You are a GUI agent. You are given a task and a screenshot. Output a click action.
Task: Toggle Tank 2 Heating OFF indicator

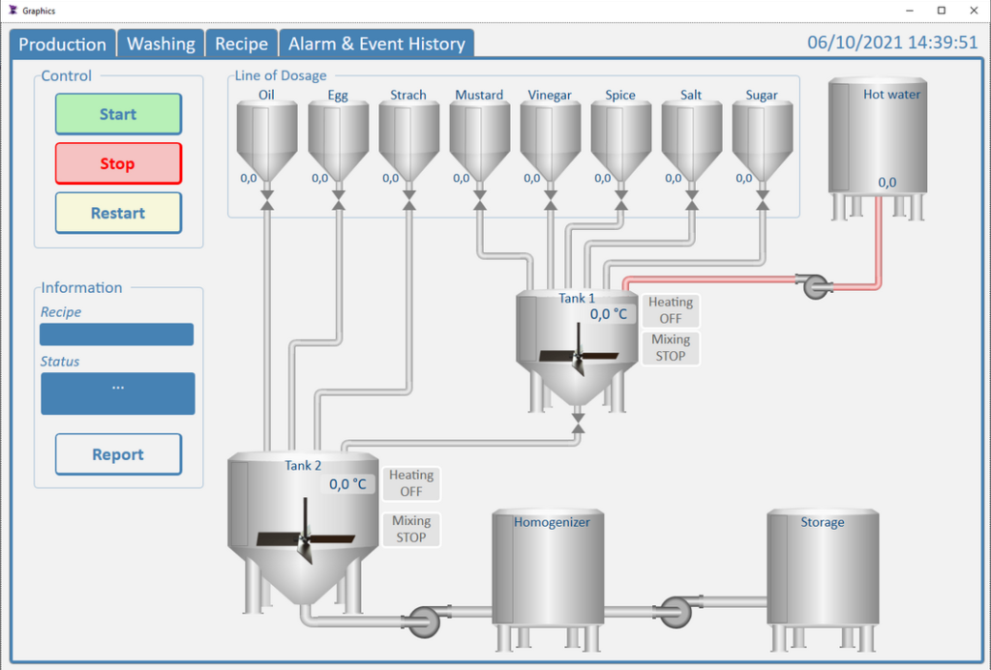410,482
